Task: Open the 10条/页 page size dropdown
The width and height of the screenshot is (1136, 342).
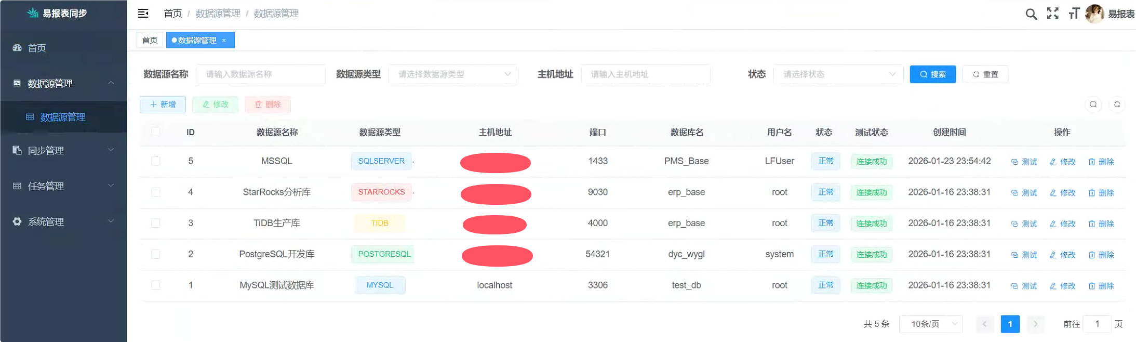Action: (931, 324)
